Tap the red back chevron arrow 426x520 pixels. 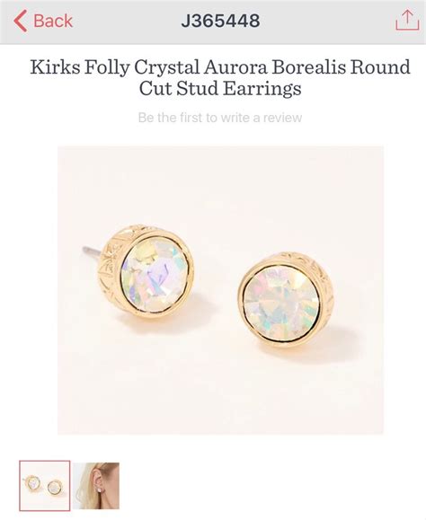(21, 21)
